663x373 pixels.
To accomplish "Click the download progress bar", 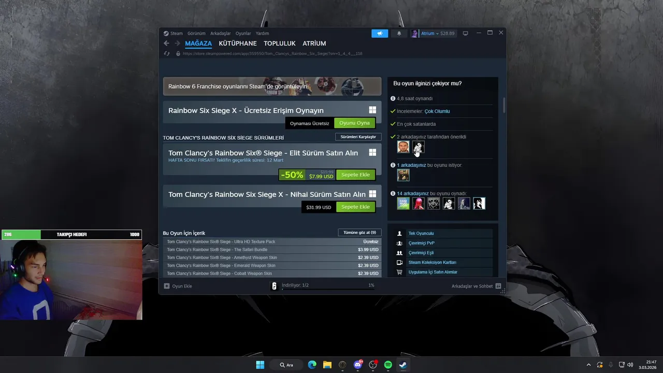I will pos(328,290).
